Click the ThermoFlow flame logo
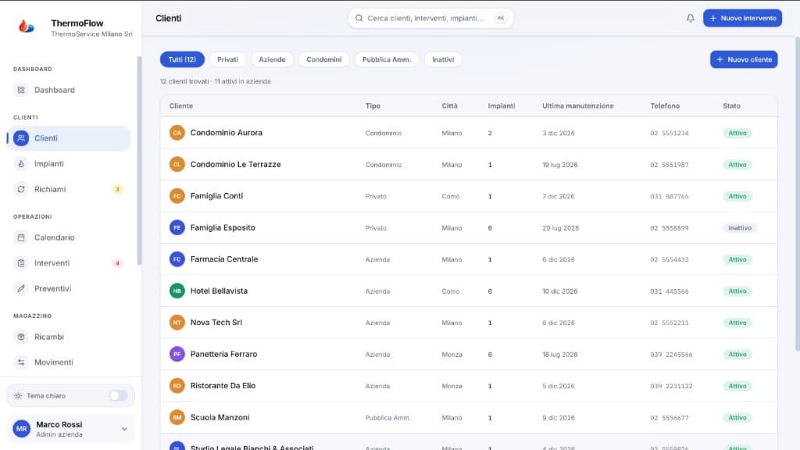Screen dimensions: 800x450 (x=27, y=26)
